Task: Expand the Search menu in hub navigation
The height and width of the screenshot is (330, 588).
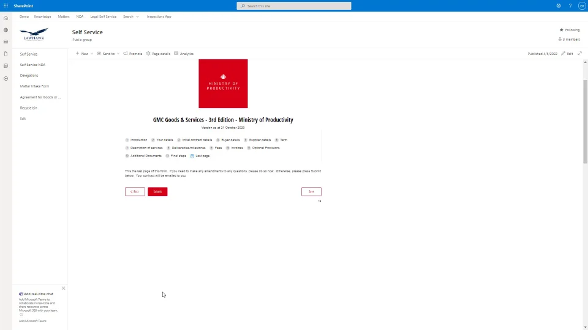Action: click(x=131, y=16)
